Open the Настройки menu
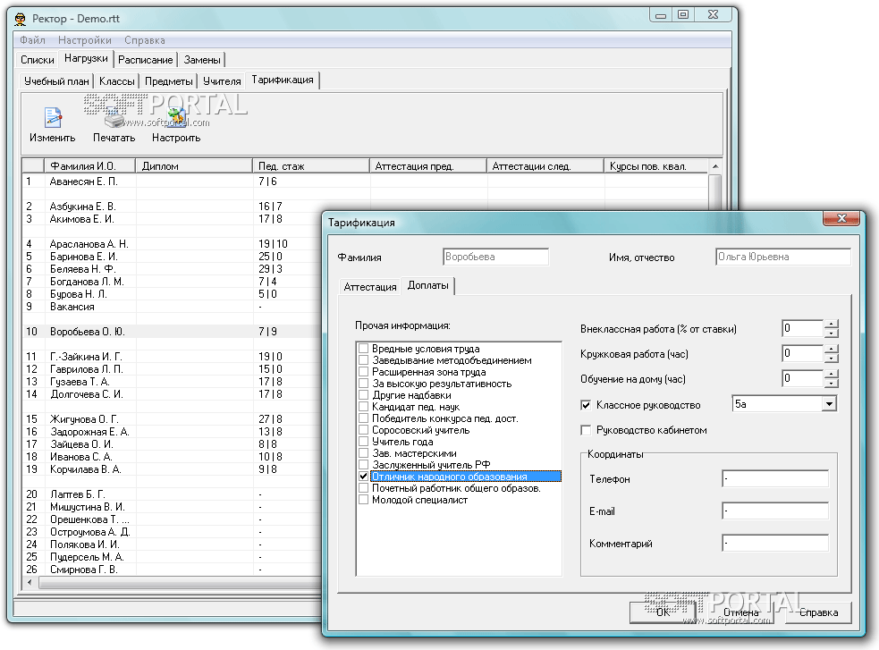 click(x=84, y=40)
